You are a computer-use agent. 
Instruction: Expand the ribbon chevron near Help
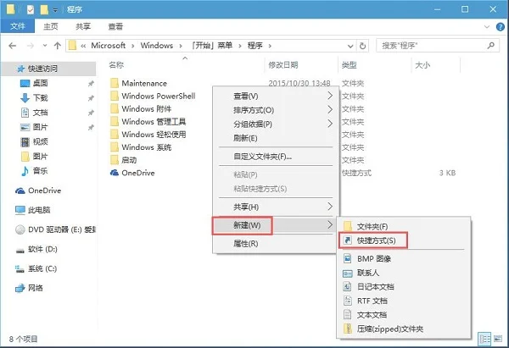point(487,27)
